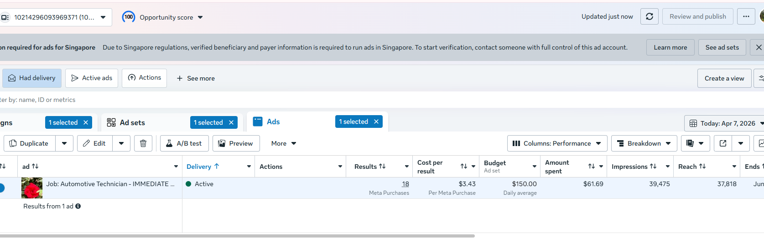
Task: Open the More menu in toolbar
Action: (x=284, y=143)
